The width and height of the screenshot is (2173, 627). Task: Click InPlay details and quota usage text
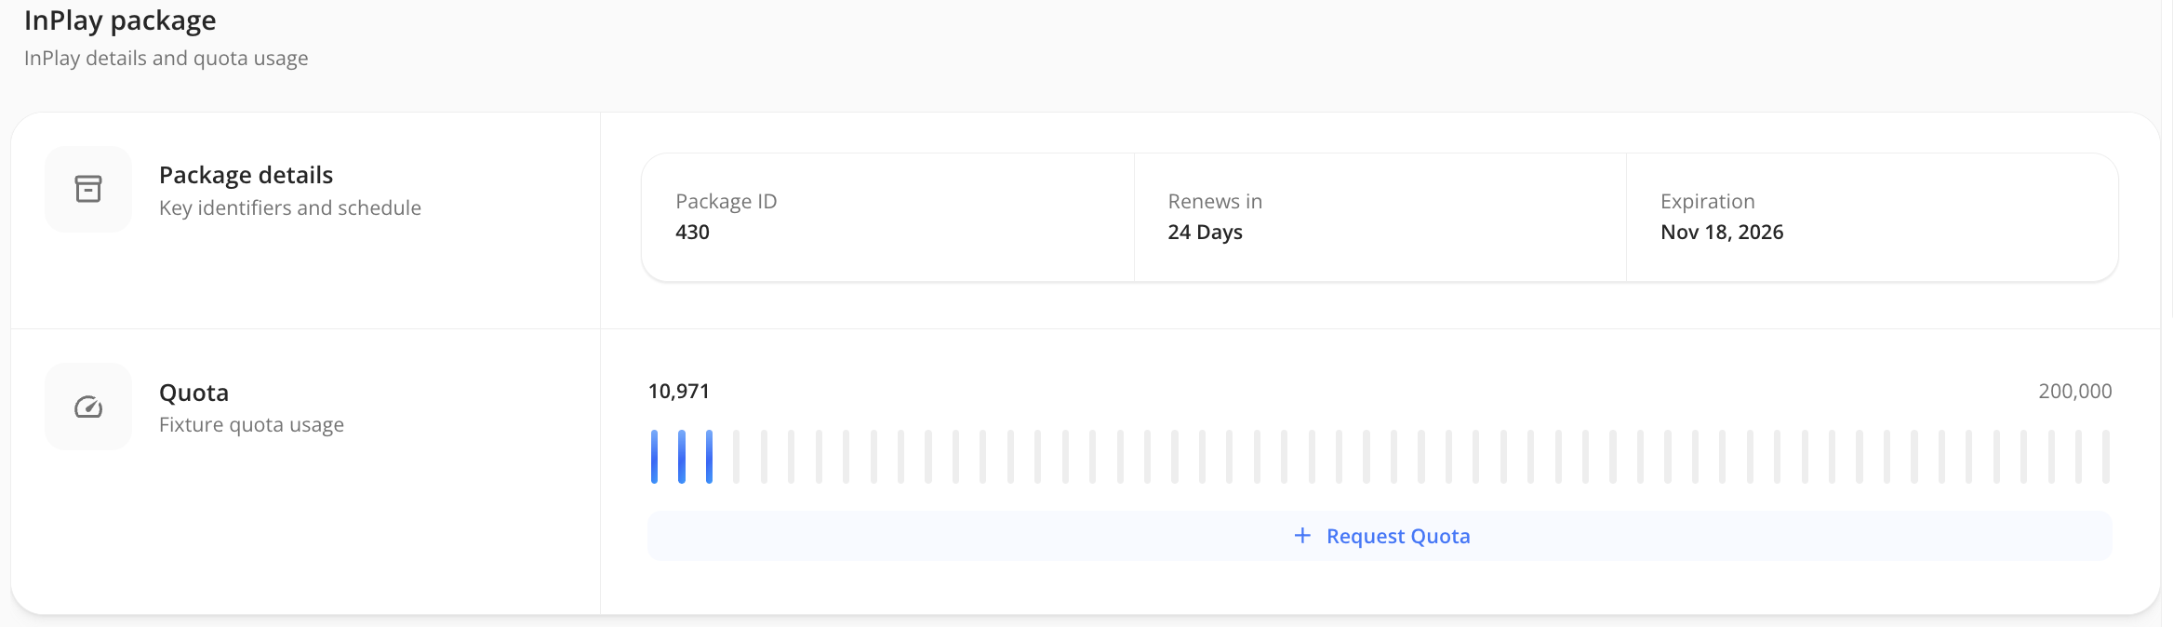166,58
